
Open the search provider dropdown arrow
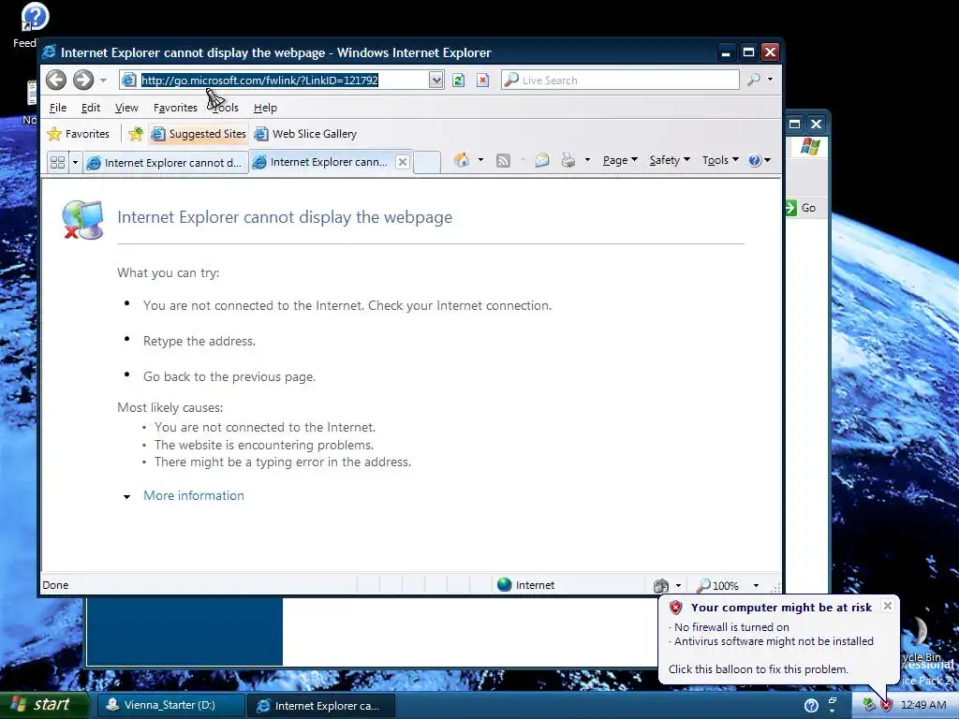(x=770, y=80)
